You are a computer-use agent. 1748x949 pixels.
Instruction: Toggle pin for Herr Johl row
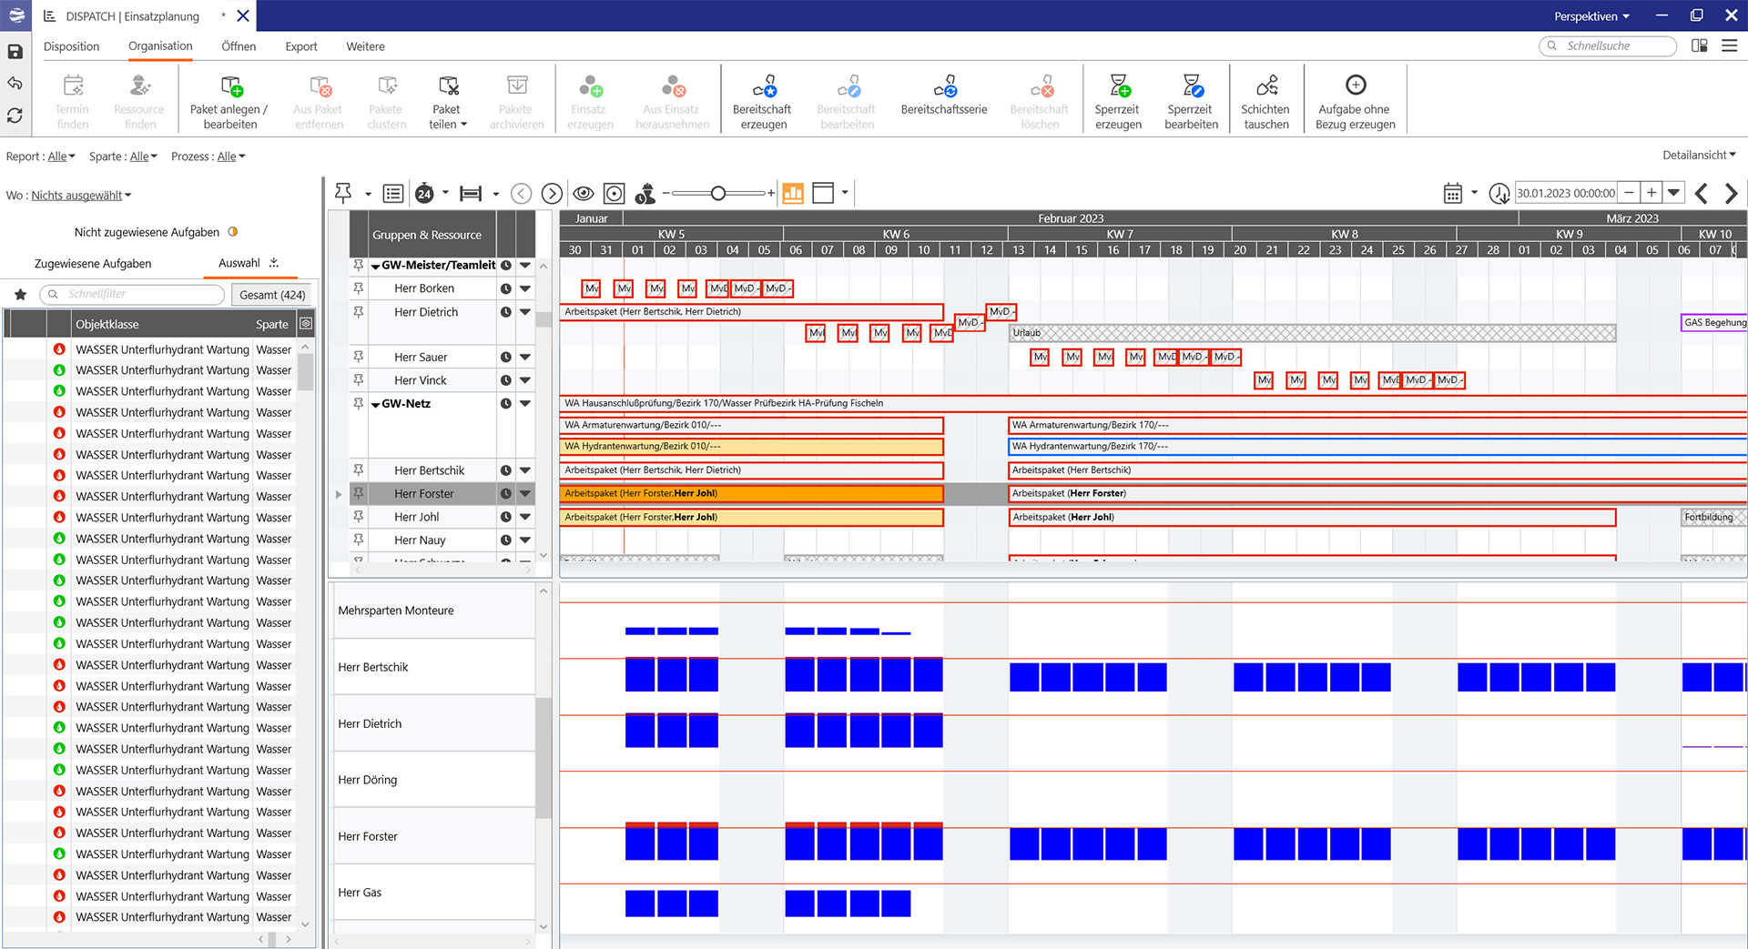359,517
